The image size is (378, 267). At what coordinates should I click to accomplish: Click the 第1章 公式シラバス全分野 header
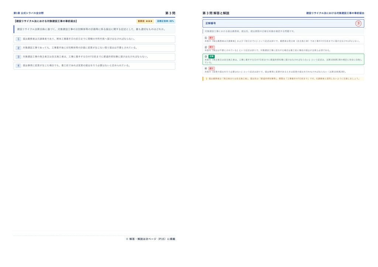coord(28,13)
